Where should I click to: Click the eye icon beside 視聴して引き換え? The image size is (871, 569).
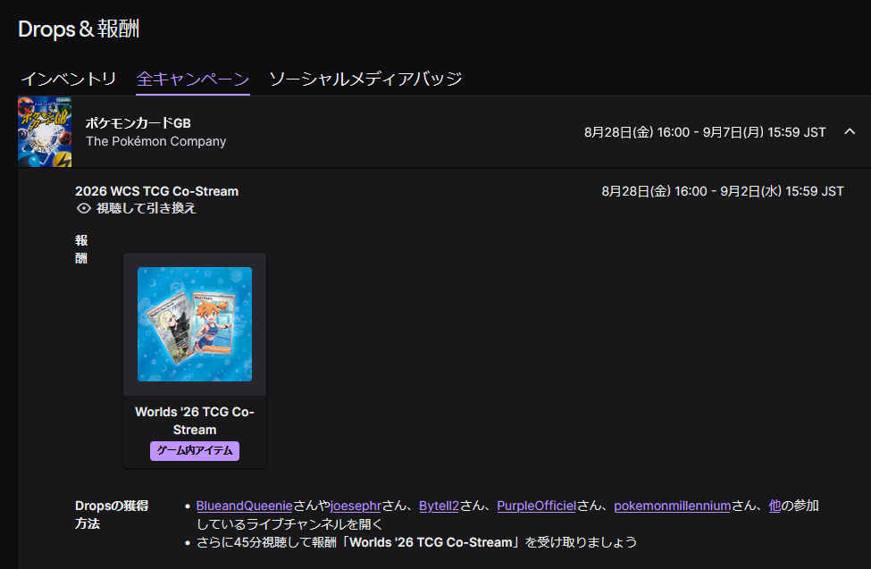(84, 208)
